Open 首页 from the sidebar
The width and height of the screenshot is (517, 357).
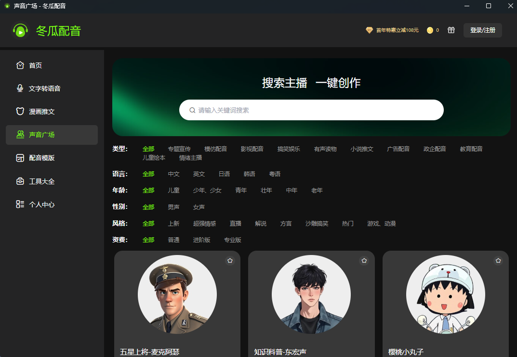[35, 65]
